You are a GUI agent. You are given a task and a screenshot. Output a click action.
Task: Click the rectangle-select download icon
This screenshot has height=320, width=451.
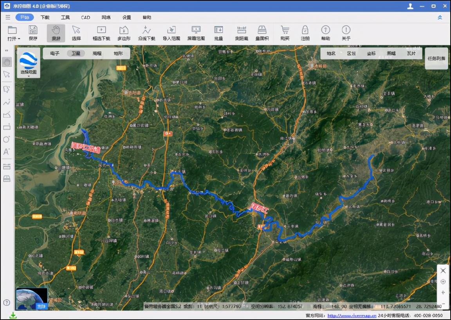[x=101, y=30]
